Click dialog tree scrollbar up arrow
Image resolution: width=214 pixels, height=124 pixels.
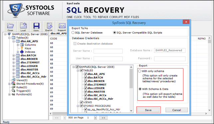[x=131, y=67]
